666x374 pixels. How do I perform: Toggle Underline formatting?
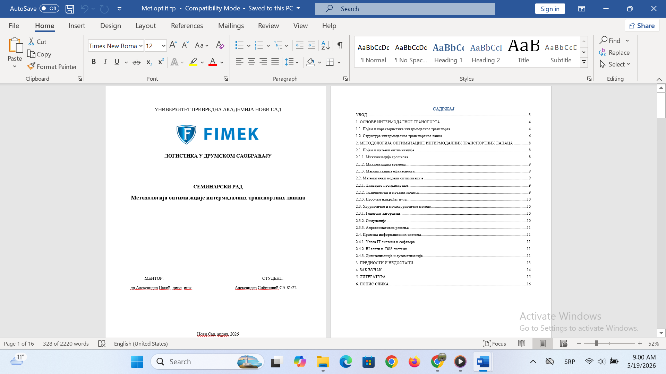117,62
